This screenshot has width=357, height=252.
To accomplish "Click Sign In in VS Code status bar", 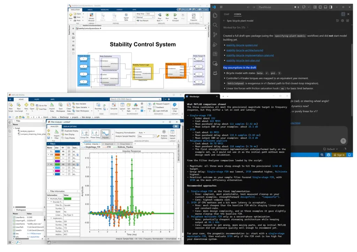I will tap(339, 155).
